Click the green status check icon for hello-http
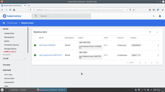 point(35,45)
